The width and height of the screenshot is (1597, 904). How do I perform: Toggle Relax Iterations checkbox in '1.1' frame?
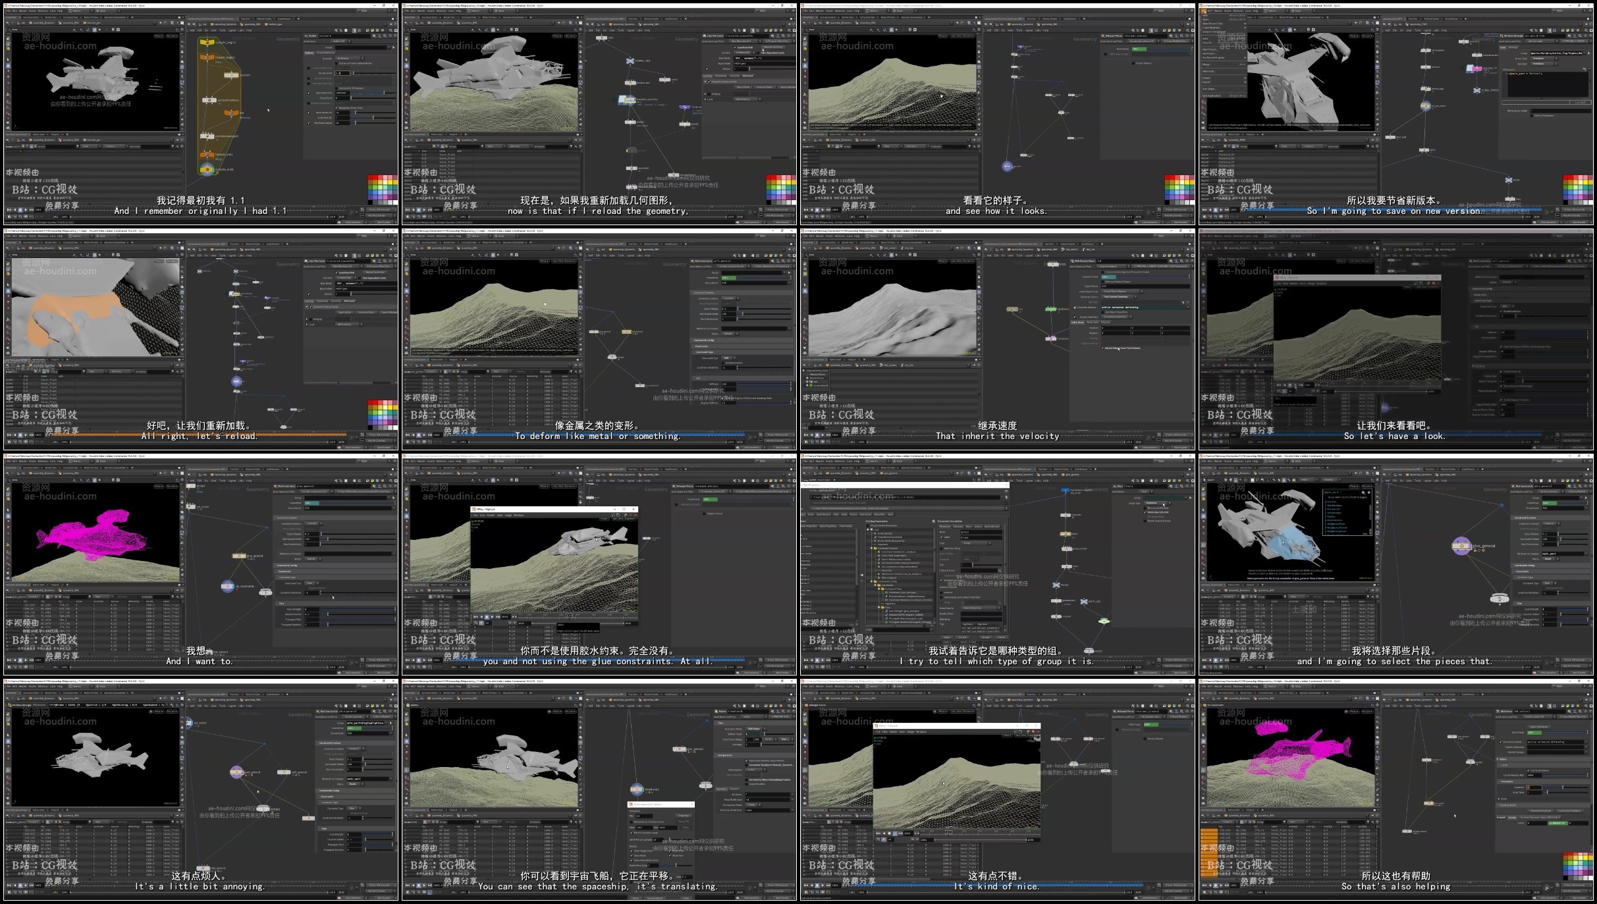[308, 113]
